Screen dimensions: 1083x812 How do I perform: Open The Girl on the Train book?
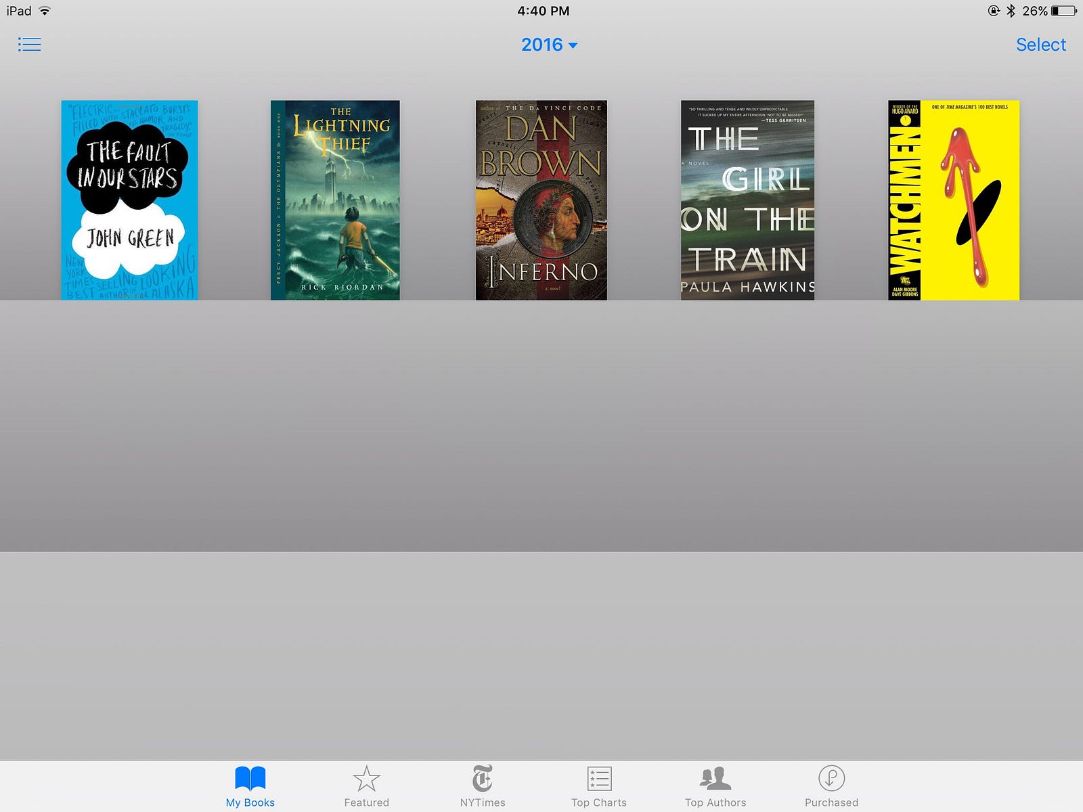tap(747, 200)
